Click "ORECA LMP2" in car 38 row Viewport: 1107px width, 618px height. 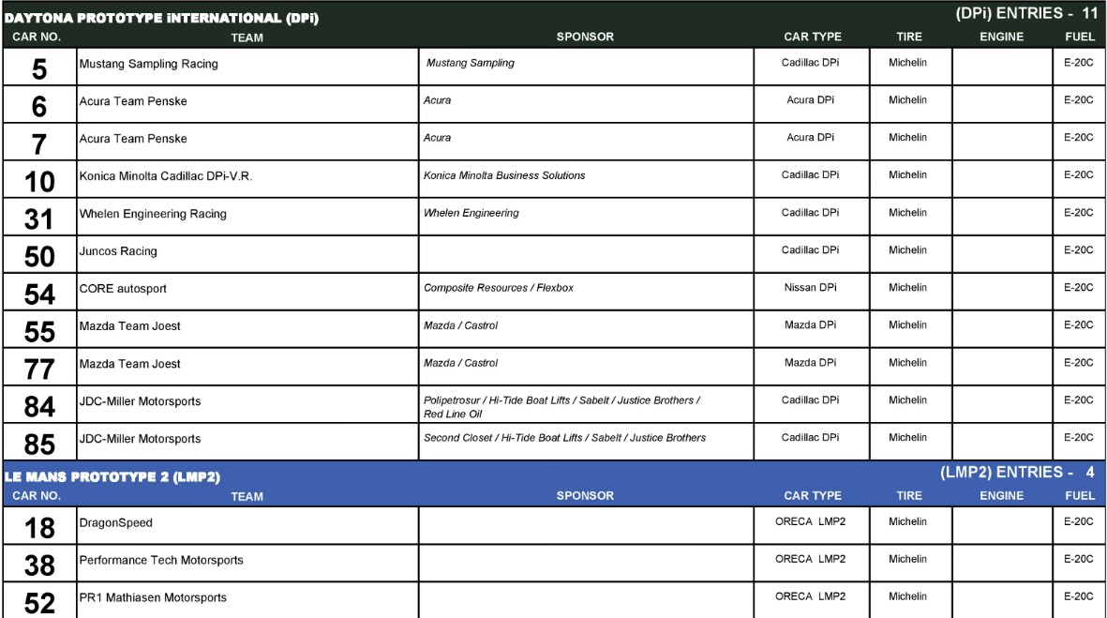[x=811, y=559]
